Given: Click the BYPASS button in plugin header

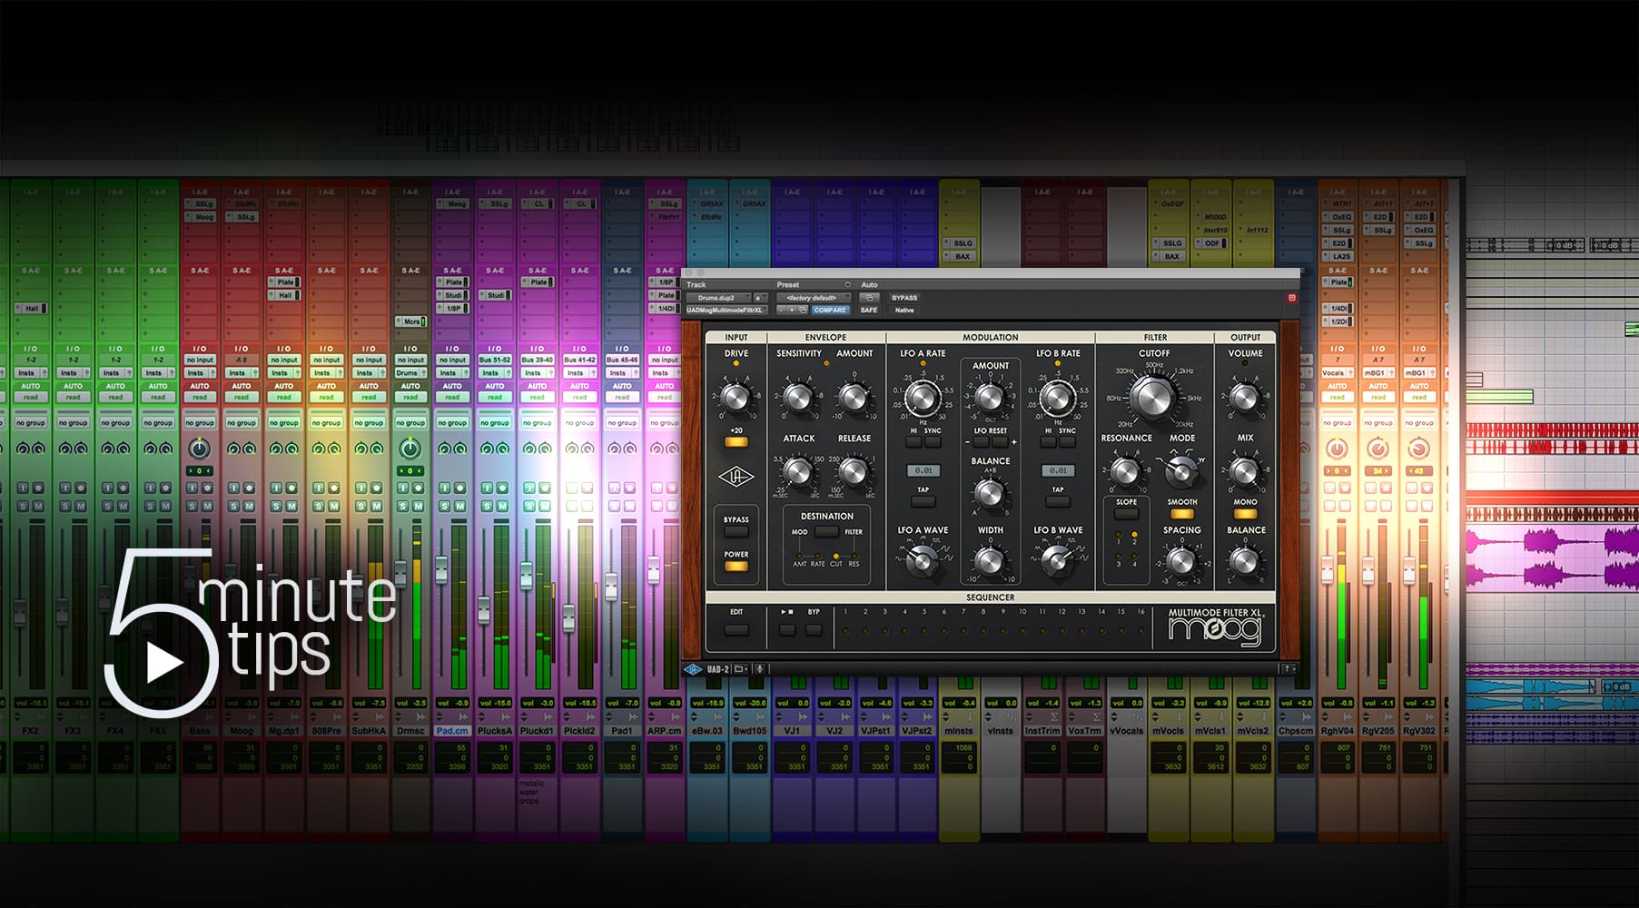Looking at the screenshot, I should coord(904,298).
